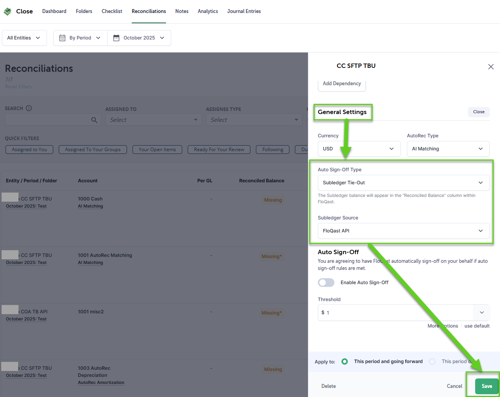Click the search magnifier icon
The height and width of the screenshot is (397, 500).
tap(94, 120)
